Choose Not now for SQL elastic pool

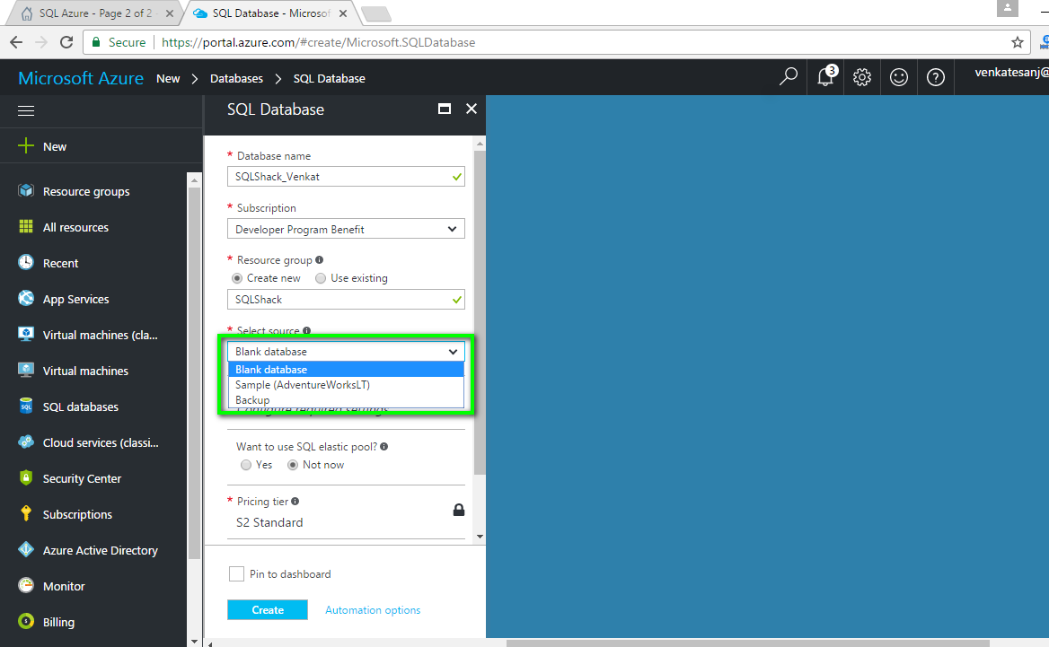pyautogui.click(x=293, y=465)
